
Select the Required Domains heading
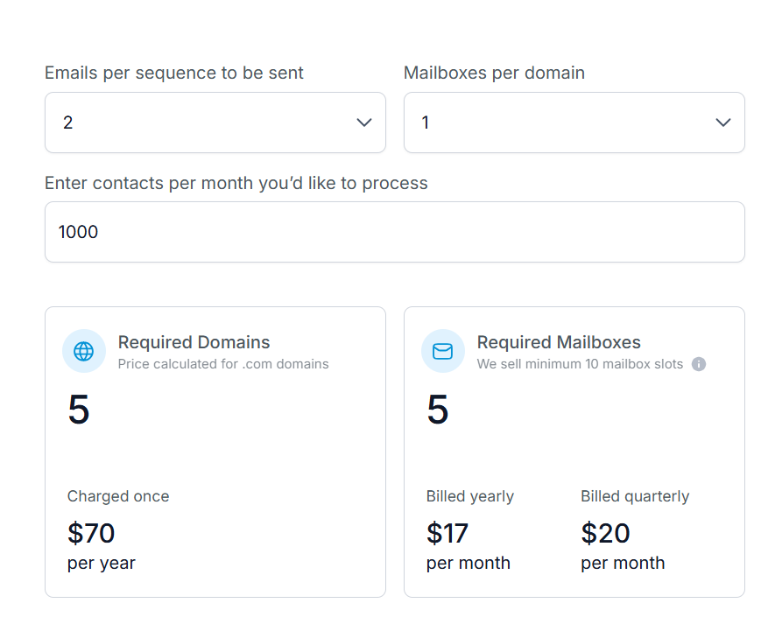pos(194,342)
